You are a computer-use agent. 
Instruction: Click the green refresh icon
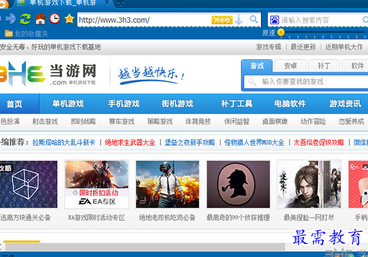coord(25,19)
